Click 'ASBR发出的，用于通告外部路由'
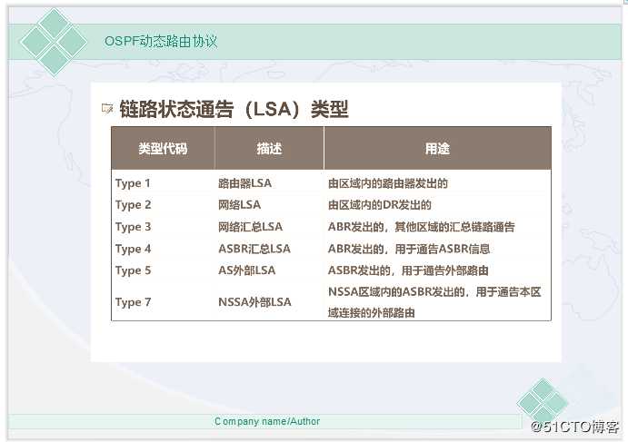 click(x=408, y=270)
